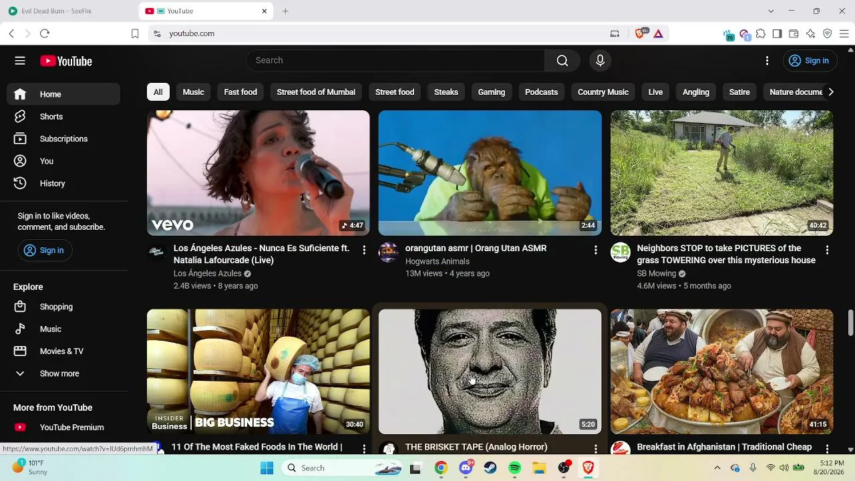This screenshot has width=855, height=481.
Task: Open options for THE BRISKET TAPE video
Action: click(x=596, y=448)
